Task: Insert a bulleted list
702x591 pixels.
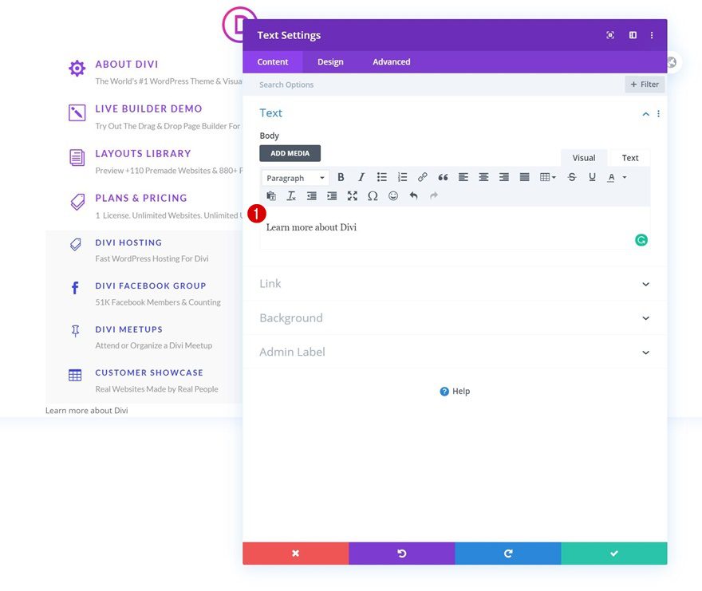Action: point(382,177)
